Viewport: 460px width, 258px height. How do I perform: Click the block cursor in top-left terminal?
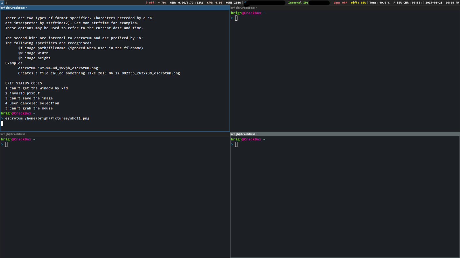pos(2,123)
